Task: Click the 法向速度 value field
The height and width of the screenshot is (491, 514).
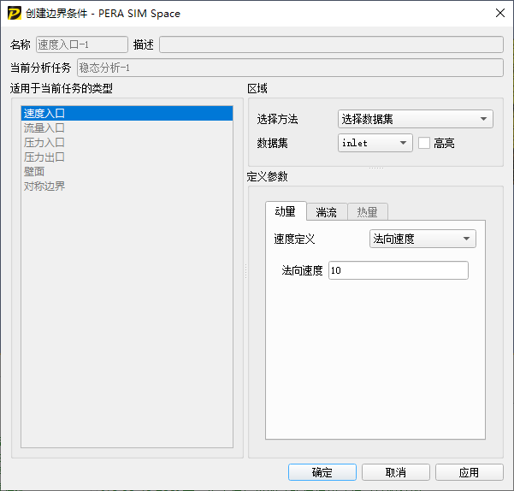Action: click(399, 270)
